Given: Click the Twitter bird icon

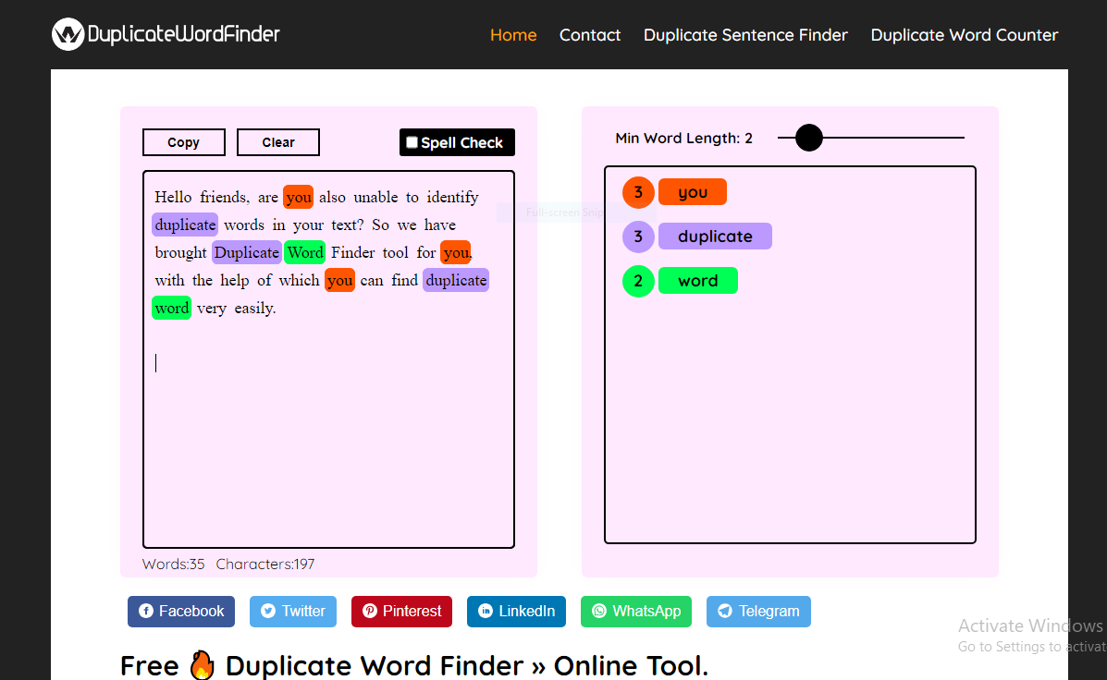Looking at the screenshot, I should tap(268, 611).
